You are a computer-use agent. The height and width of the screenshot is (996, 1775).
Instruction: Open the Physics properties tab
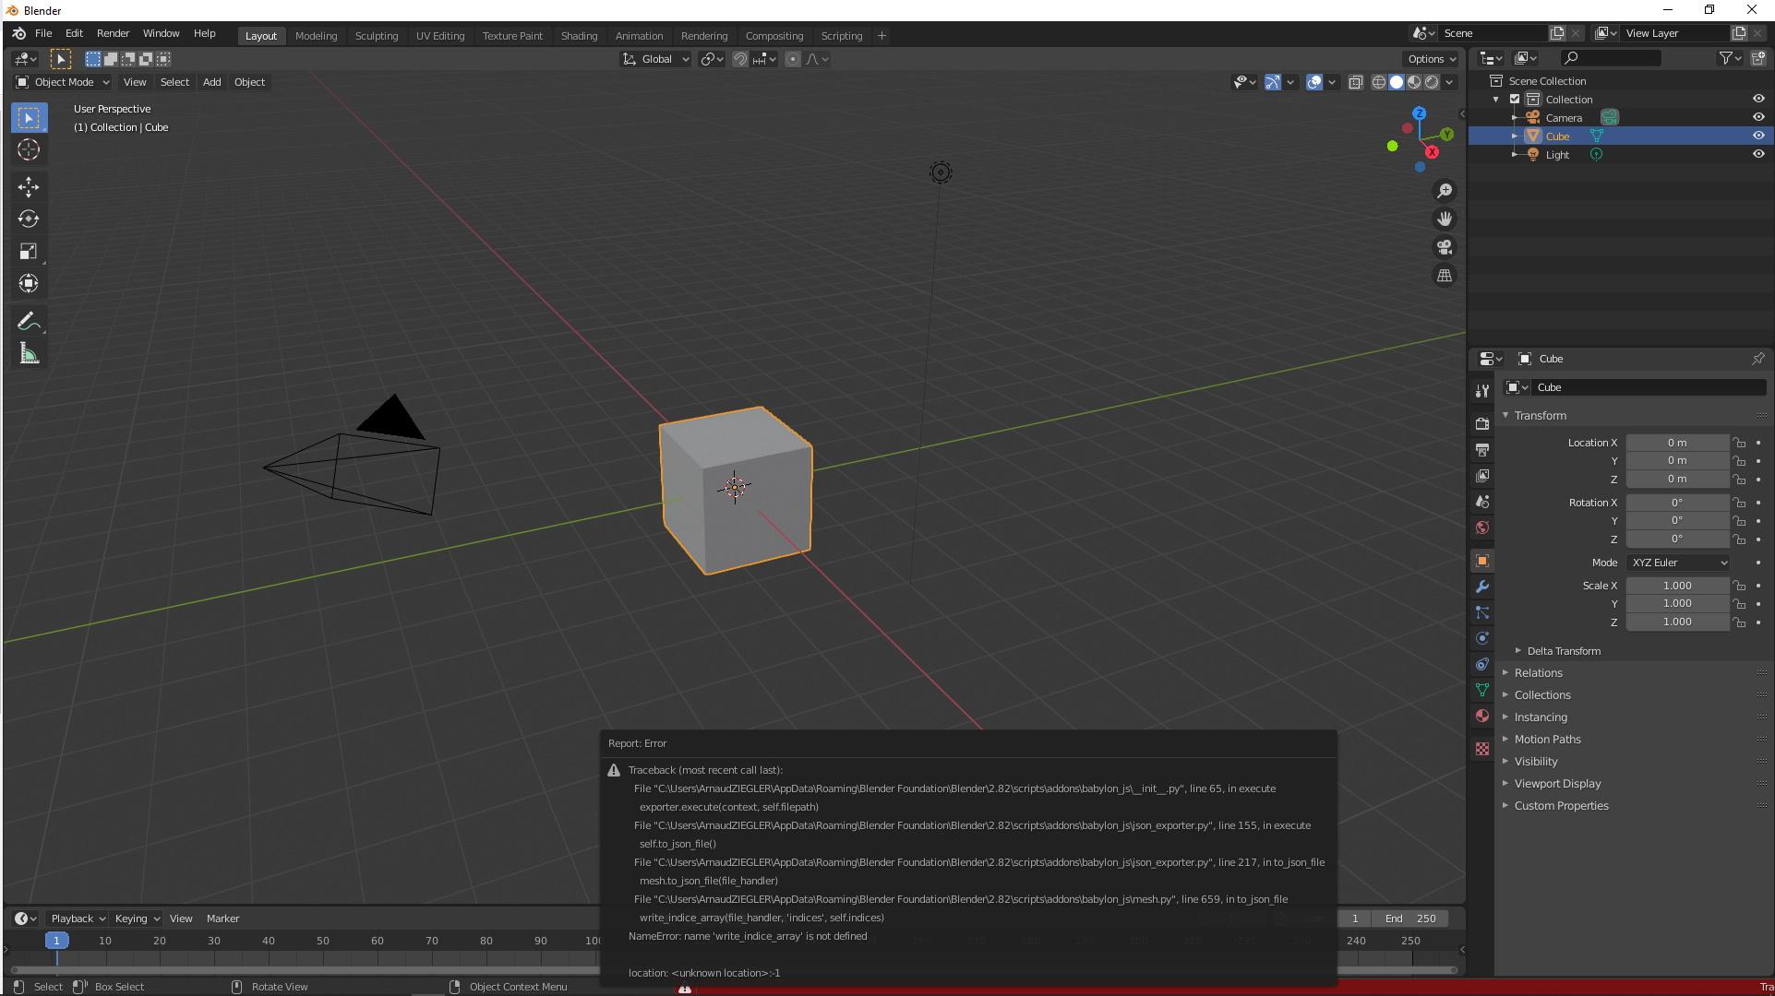pos(1482,638)
